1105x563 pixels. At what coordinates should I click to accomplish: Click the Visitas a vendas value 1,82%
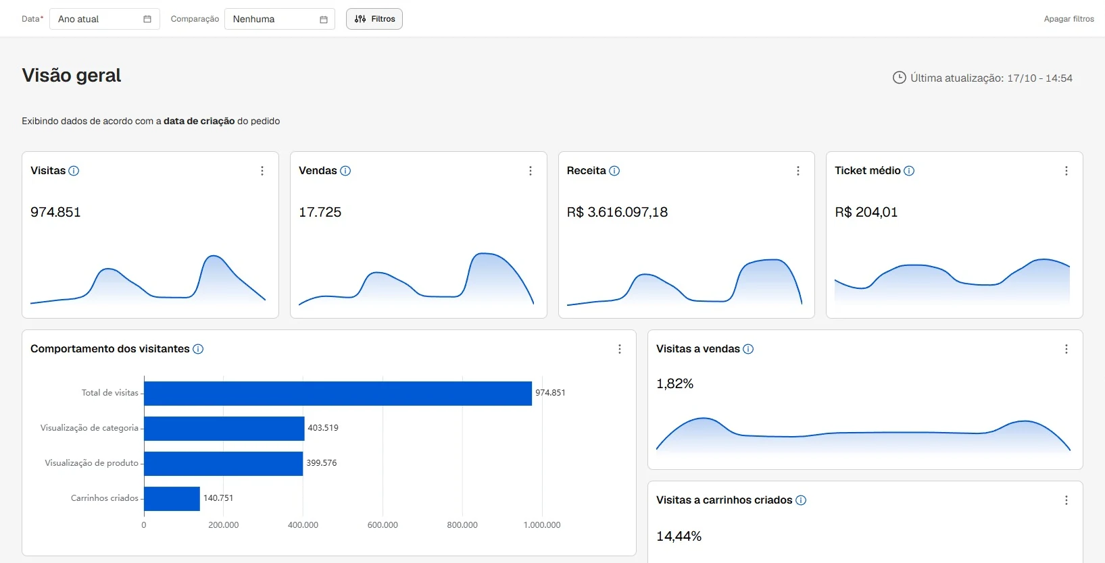pyautogui.click(x=675, y=383)
